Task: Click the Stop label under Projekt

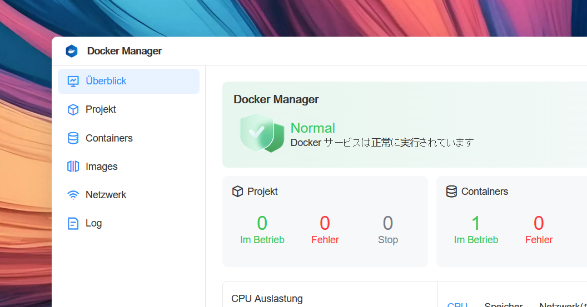Action: pyautogui.click(x=388, y=240)
